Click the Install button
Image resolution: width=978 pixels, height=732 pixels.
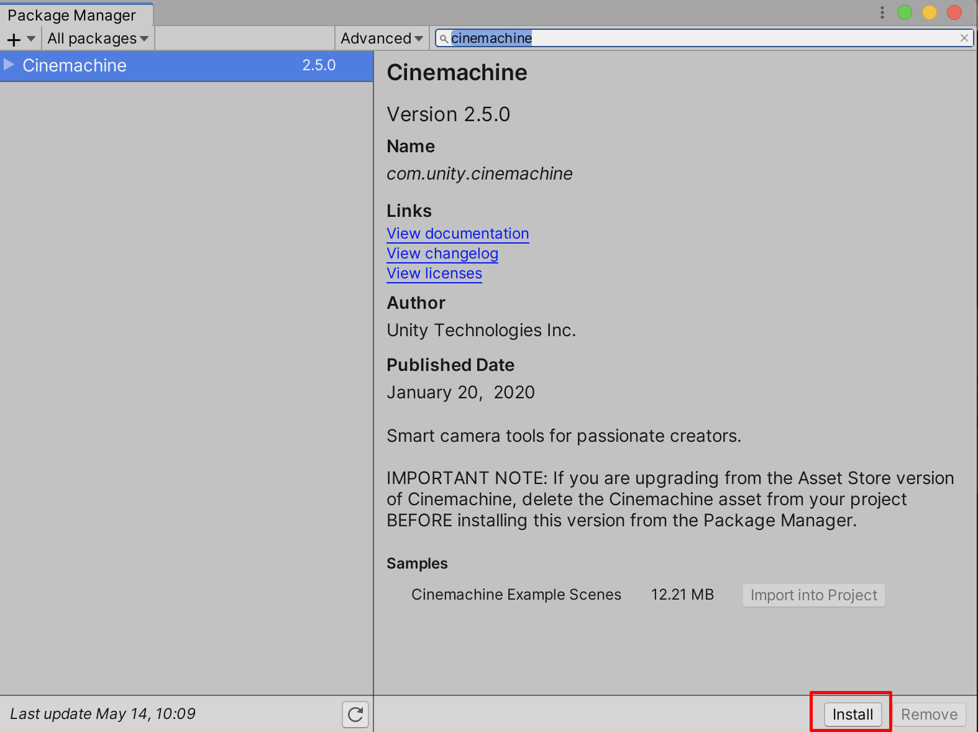tap(852, 715)
